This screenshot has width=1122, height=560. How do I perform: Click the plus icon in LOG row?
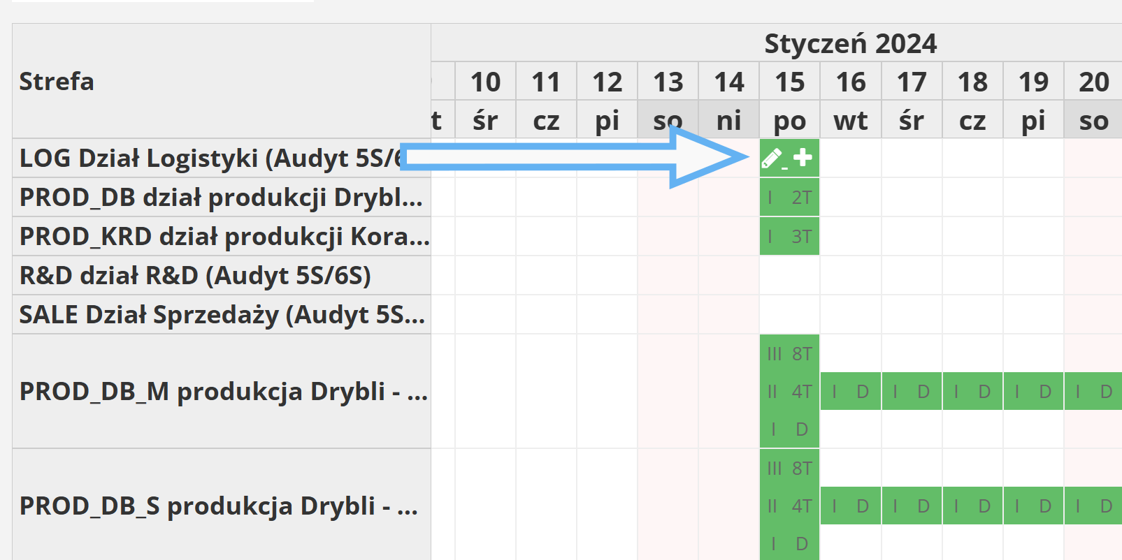tap(803, 158)
